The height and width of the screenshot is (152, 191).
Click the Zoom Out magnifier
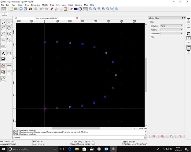point(95,9)
